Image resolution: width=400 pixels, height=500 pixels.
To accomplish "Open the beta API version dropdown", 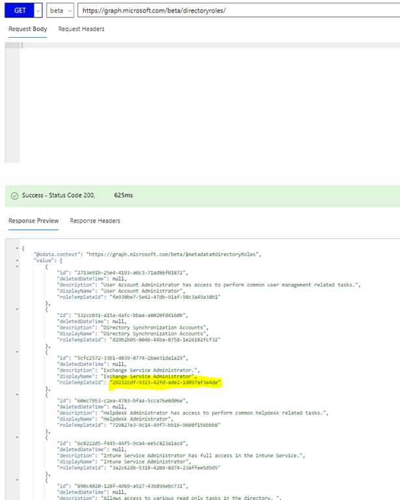I will (x=60, y=10).
